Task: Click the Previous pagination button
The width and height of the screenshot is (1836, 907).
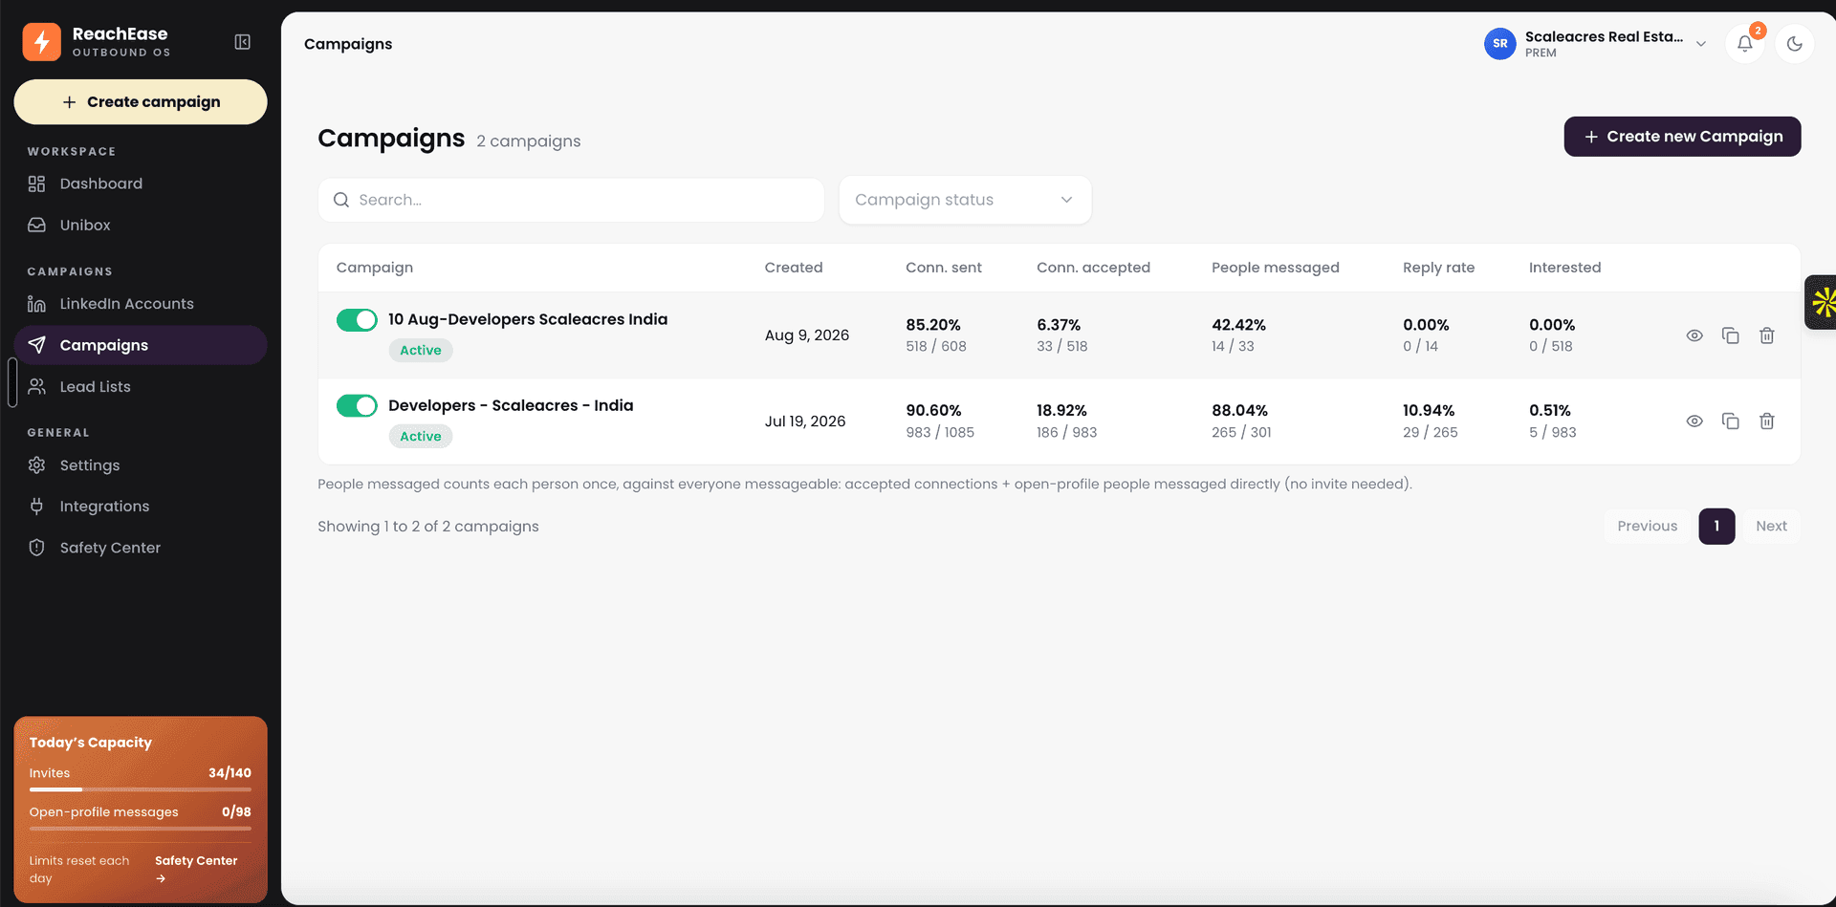Action: (x=1647, y=526)
